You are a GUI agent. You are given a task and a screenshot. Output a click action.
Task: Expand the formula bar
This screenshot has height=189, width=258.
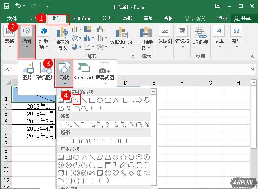[x=253, y=69]
